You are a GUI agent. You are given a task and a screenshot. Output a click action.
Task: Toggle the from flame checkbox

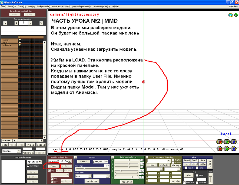(185, 182)
